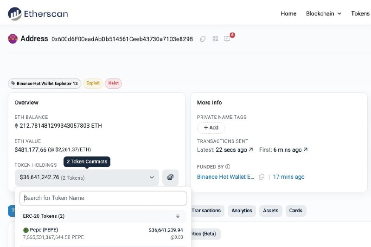Click the address blockie avatar

point(13,39)
